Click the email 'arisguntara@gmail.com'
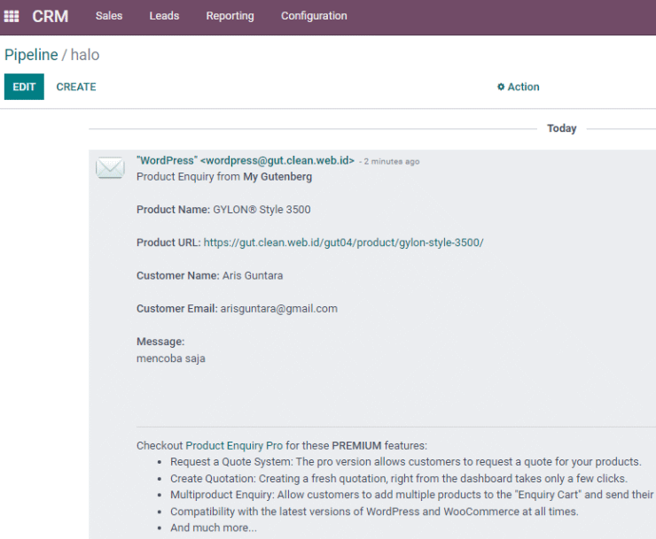 (x=278, y=309)
